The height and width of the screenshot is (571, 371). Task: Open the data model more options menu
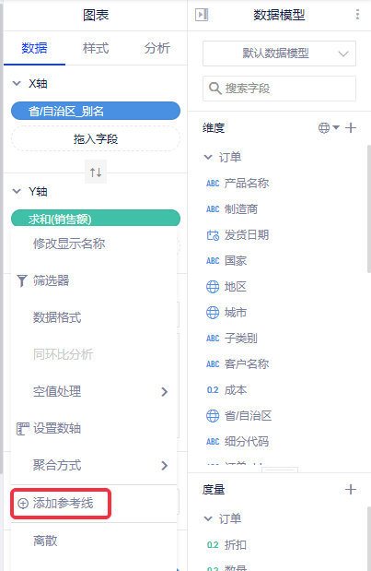tap(357, 15)
